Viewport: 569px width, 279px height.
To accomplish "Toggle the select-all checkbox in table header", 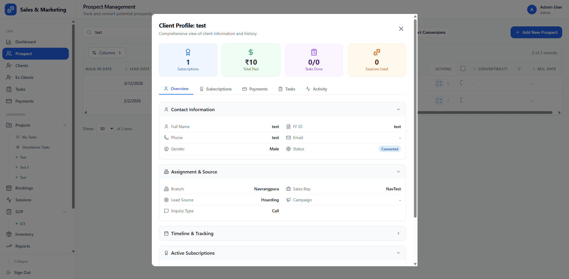I will point(463,68).
